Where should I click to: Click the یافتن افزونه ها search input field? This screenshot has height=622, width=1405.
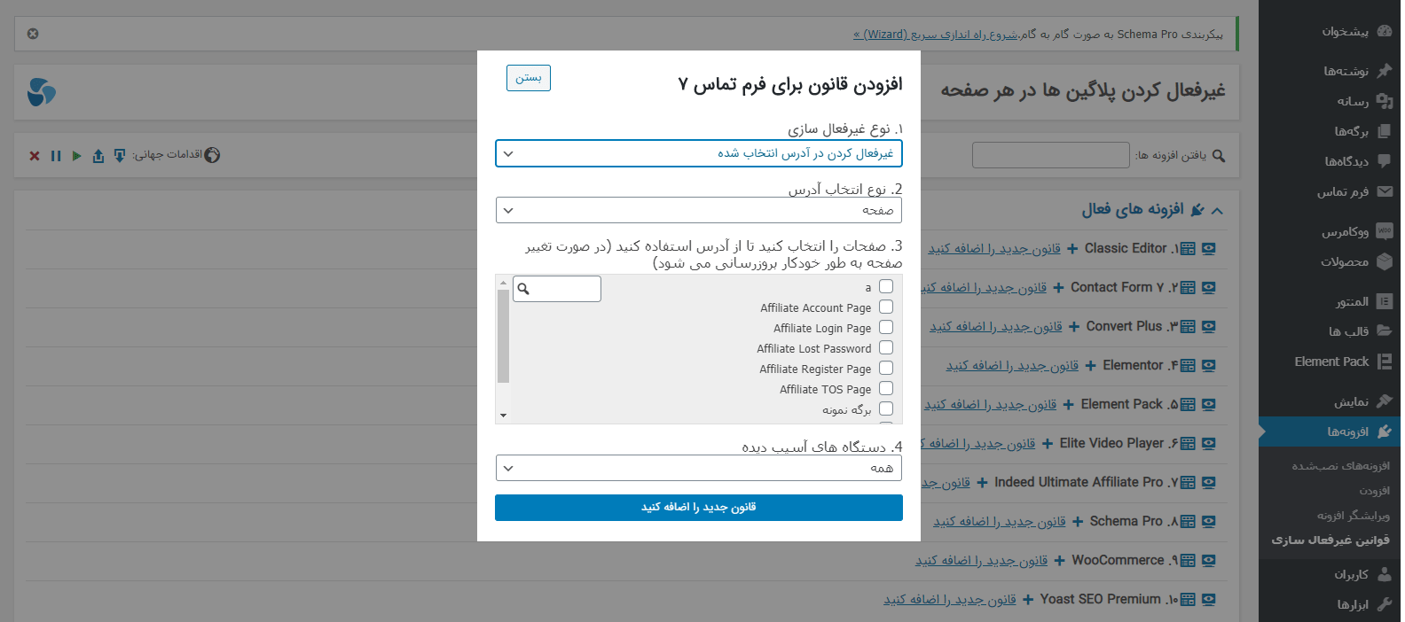click(1051, 155)
